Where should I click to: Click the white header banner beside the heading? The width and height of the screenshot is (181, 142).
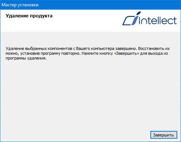pyautogui.click(x=86, y=21)
